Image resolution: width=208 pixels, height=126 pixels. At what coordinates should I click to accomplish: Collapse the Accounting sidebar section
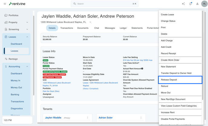tap(27, 66)
